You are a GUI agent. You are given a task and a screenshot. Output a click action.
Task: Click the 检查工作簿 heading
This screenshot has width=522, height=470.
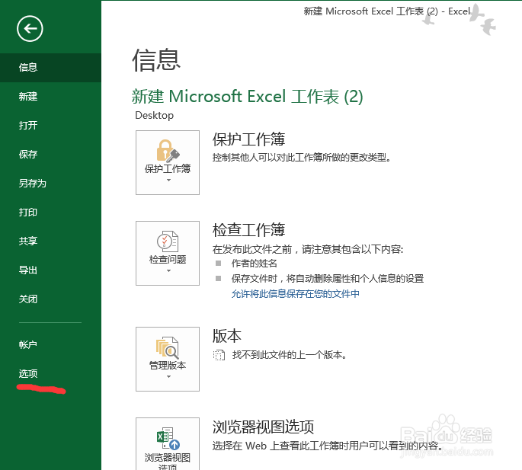tap(248, 230)
